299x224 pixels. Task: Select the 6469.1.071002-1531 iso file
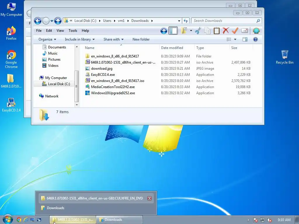(x=120, y=62)
